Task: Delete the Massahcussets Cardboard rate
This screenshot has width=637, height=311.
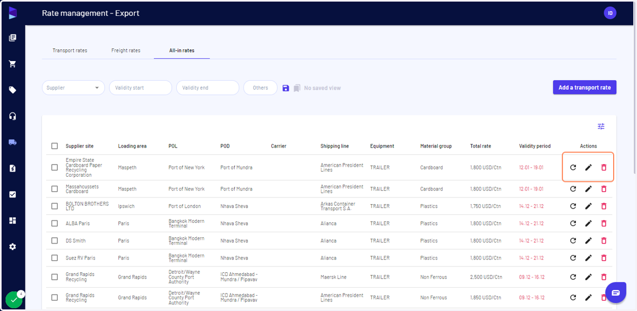Action: pos(604,189)
